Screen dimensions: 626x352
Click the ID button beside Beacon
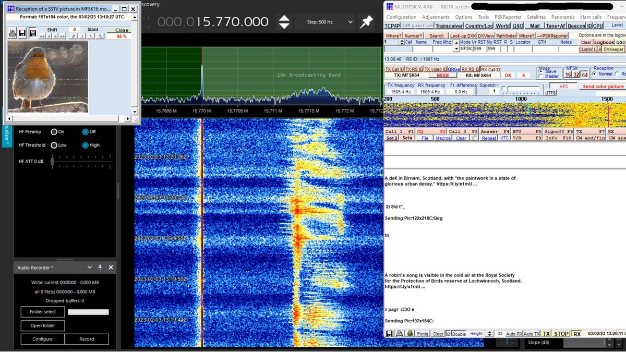coord(589,26)
